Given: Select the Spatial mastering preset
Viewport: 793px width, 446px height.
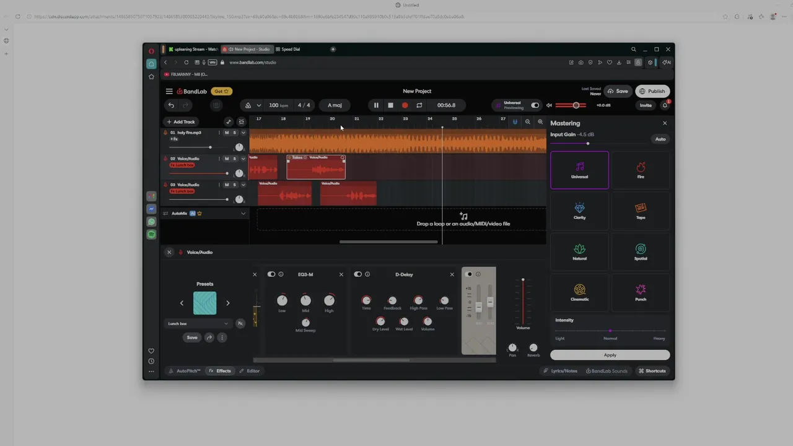Looking at the screenshot, I should [x=641, y=251].
